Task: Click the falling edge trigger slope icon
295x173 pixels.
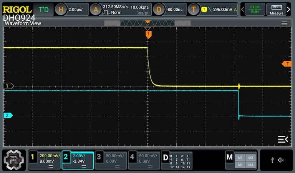Action: tap(210, 9)
